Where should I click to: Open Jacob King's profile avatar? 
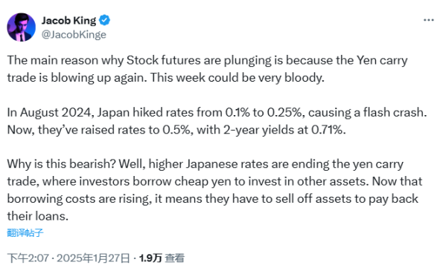tap(21, 27)
